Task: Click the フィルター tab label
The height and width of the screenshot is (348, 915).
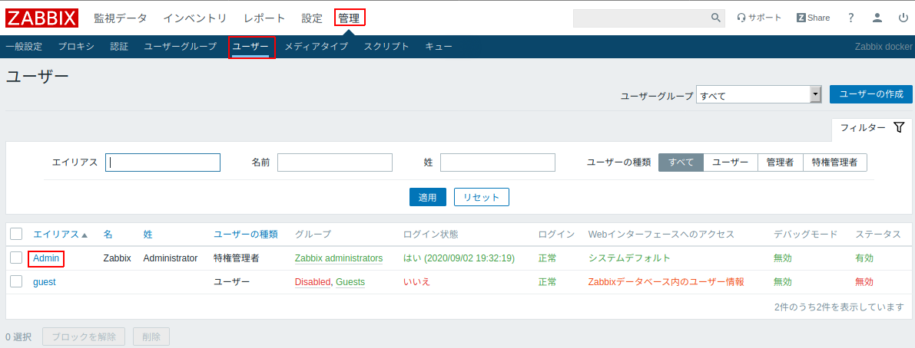Action: [x=863, y=127]
